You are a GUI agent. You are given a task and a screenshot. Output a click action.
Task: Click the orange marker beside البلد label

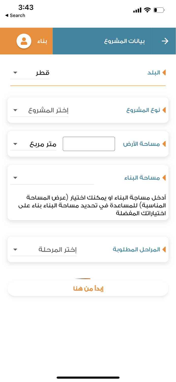pos(165,73)
